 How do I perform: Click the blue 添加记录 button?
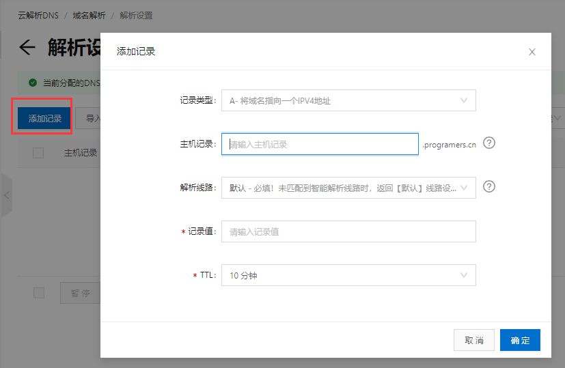[x=45, y=119]
